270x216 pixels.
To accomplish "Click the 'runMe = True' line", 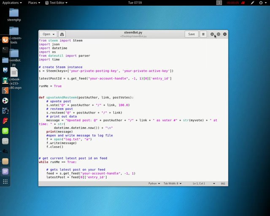I will 50,86.
